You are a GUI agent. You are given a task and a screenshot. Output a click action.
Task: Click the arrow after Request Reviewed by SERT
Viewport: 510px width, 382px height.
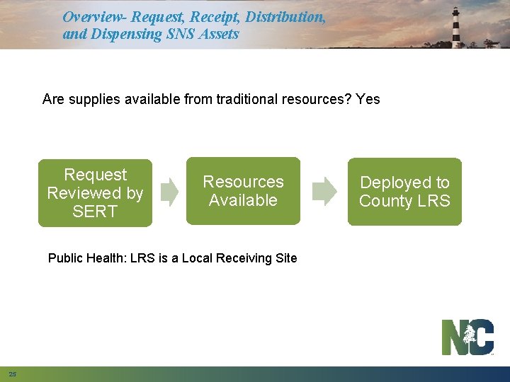(169, 192)
